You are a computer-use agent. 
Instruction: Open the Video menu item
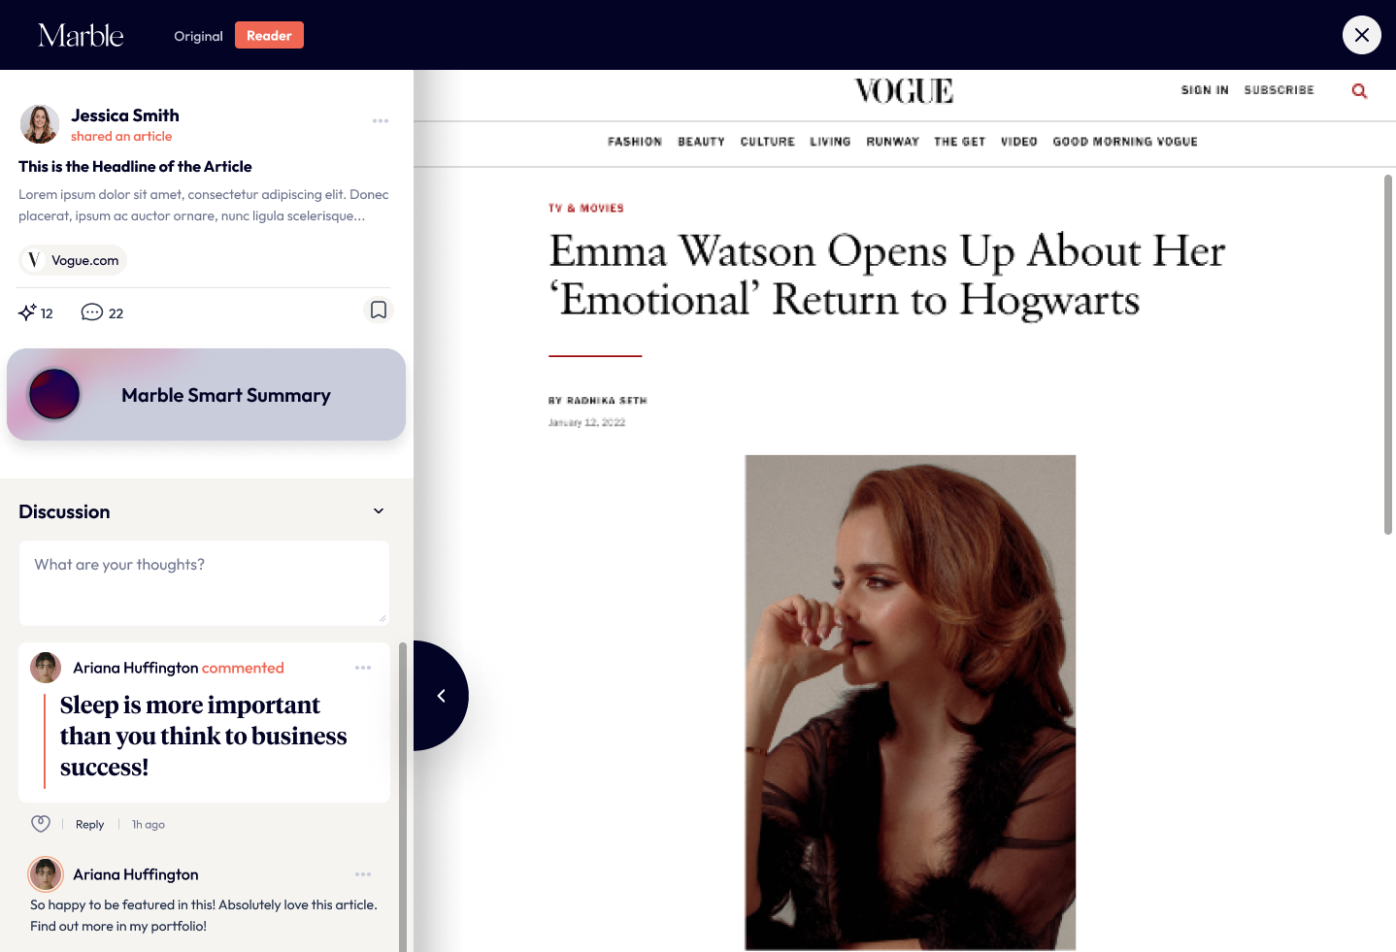pyautogui.click(x=1019, y=142)
